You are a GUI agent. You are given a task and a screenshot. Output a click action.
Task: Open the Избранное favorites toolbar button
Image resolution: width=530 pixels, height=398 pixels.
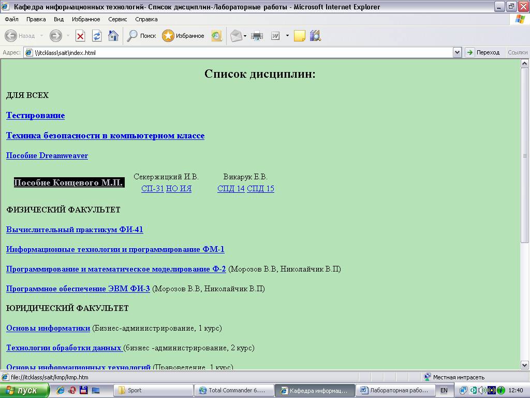(x=183, y=36)
